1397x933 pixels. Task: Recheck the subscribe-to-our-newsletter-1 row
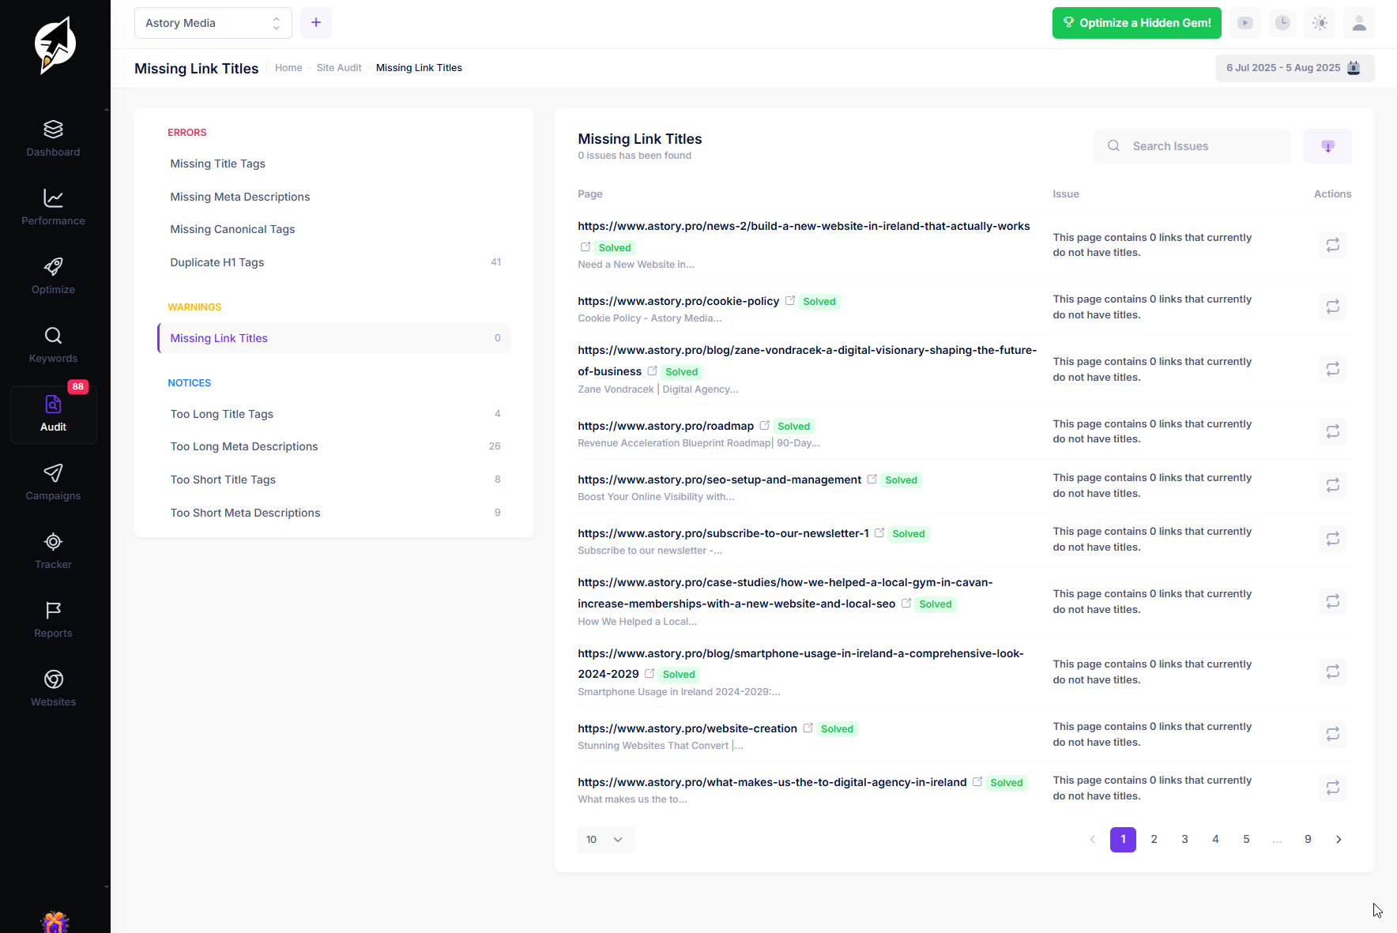click(x=1333, y=539)
